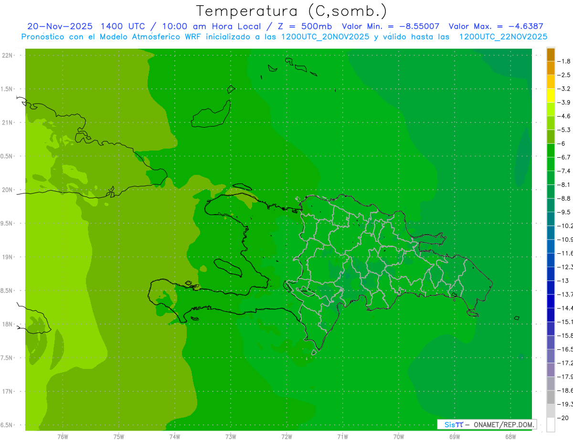This screenshot has height=443, width=573.
Task: Click the "Temperatura (C,somb.)" title
Action: click(x=292, y=11)
